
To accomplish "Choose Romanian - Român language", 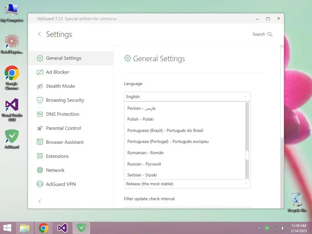I will 185,153.
